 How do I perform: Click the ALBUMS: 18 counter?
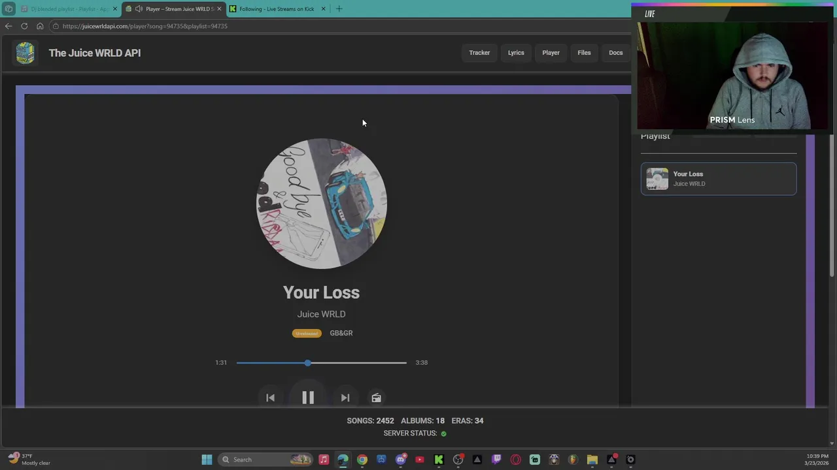pyautogui.click(x=422, y=420)
